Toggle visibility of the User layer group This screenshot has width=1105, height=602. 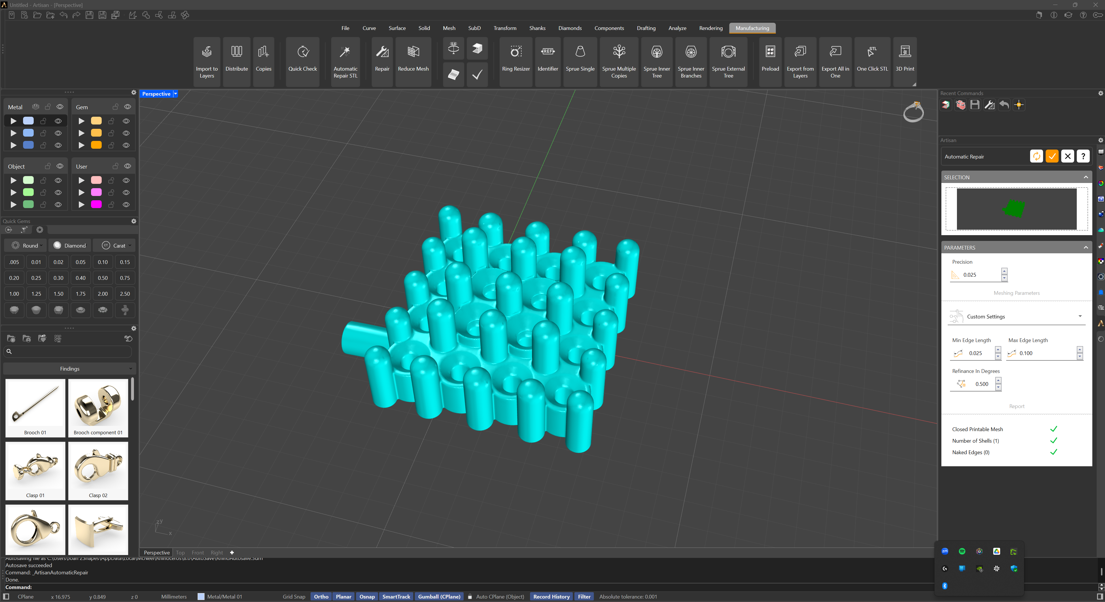click(127, 166)
